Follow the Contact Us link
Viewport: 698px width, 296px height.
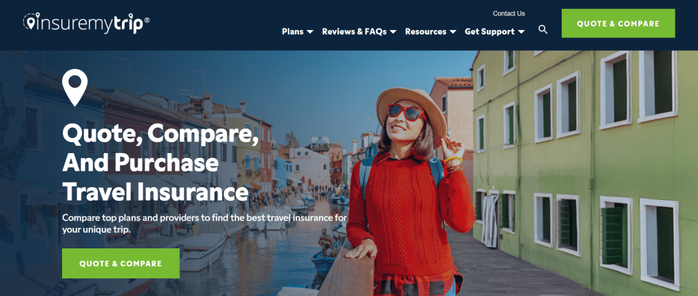(509, 14)
